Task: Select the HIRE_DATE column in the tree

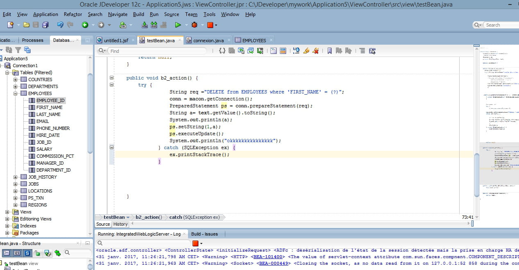Action: pos(48,135)
